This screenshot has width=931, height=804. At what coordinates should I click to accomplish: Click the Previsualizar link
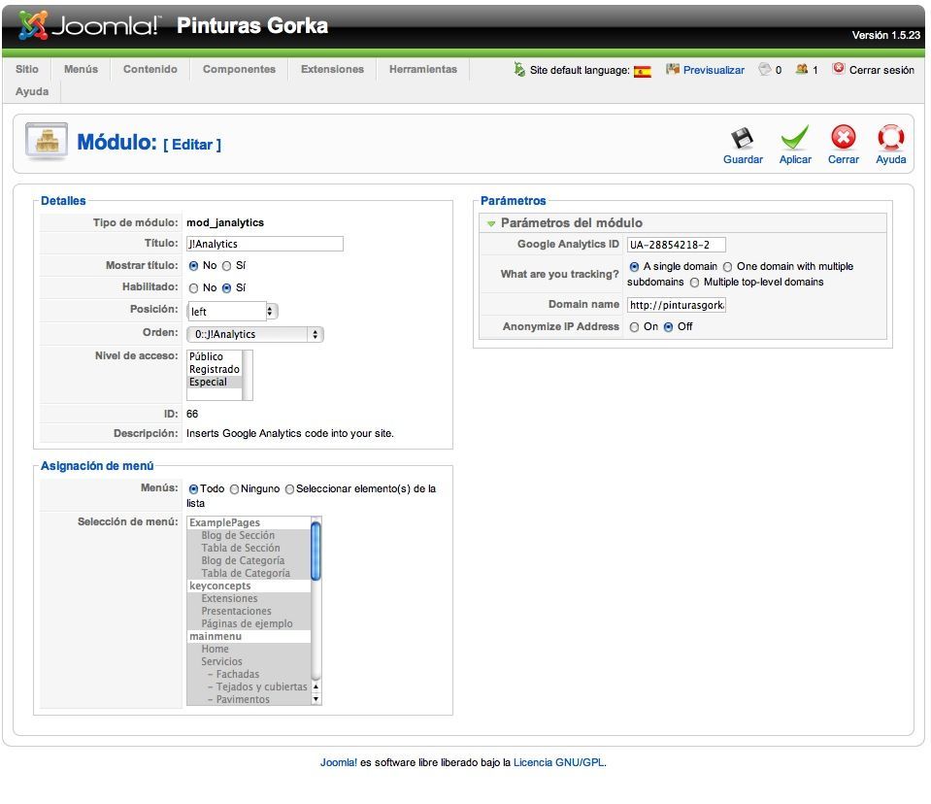point(714,70)
